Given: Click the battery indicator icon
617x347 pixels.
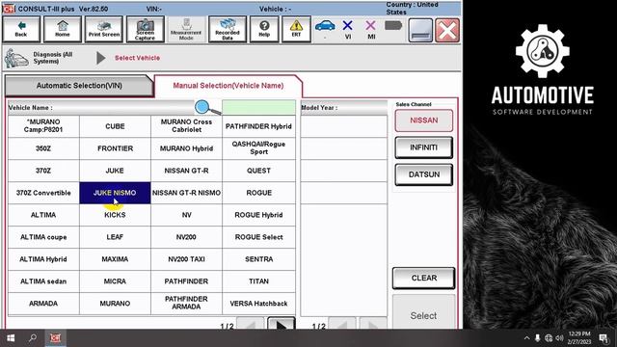Looking at the screenshot, I should point(393,26).
